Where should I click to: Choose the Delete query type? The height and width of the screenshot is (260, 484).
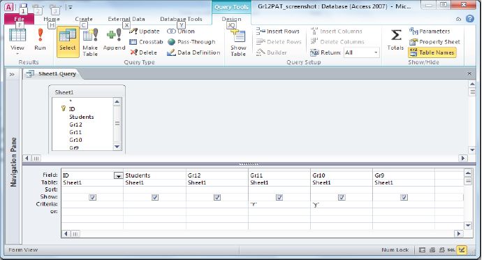[x=144, y=52]
